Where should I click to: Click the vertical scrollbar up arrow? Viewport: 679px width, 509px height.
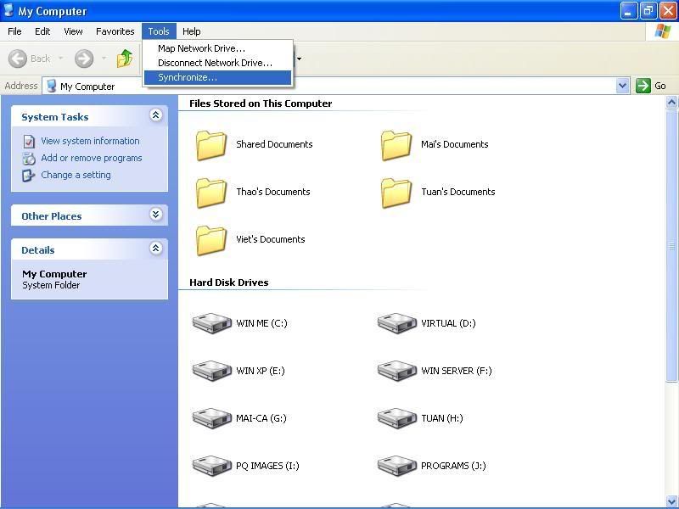[x=671, y=102]
